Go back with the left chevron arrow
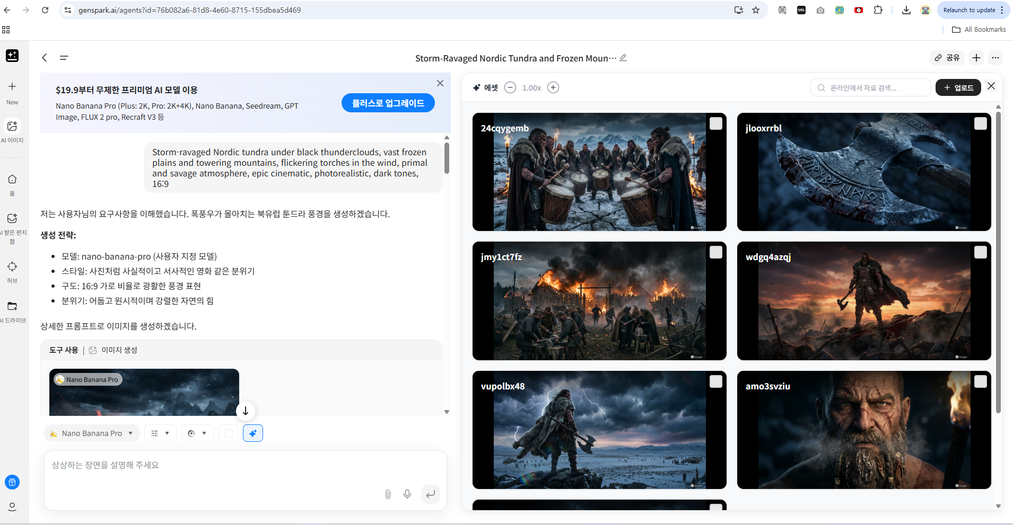The width and height of the screenshot is (1013, 525). click(45, 58)
